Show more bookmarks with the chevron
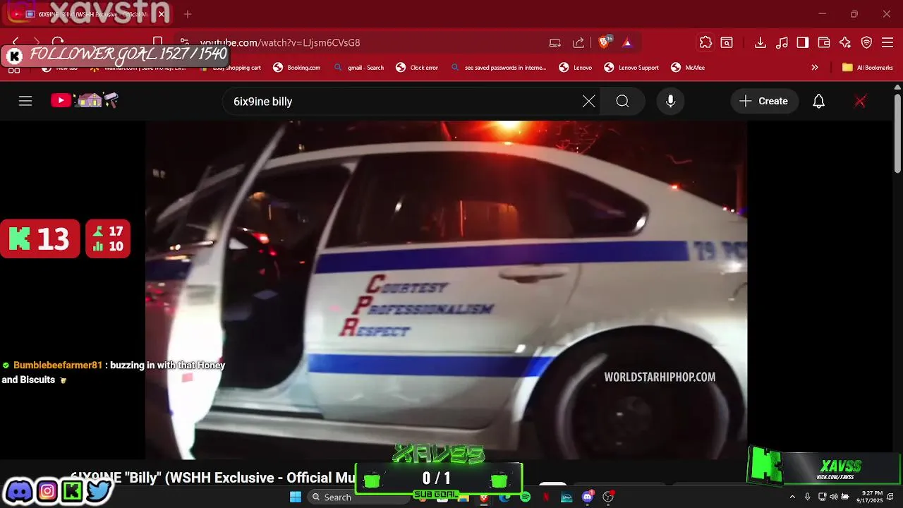The width and height of the screenshot is (903, 508). 815,68
